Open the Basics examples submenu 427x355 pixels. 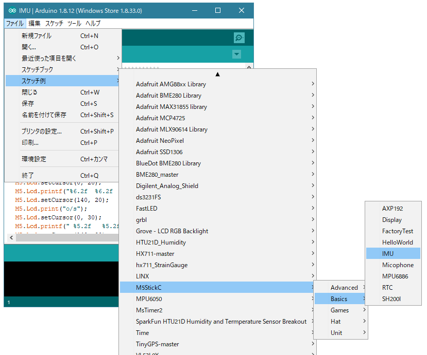click(x=340, y=299)
